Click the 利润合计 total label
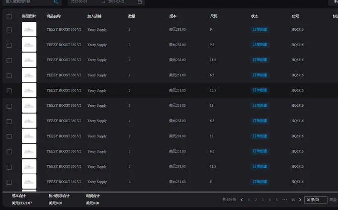Screen dimensions: 338x210 click(x=92, y=196)
